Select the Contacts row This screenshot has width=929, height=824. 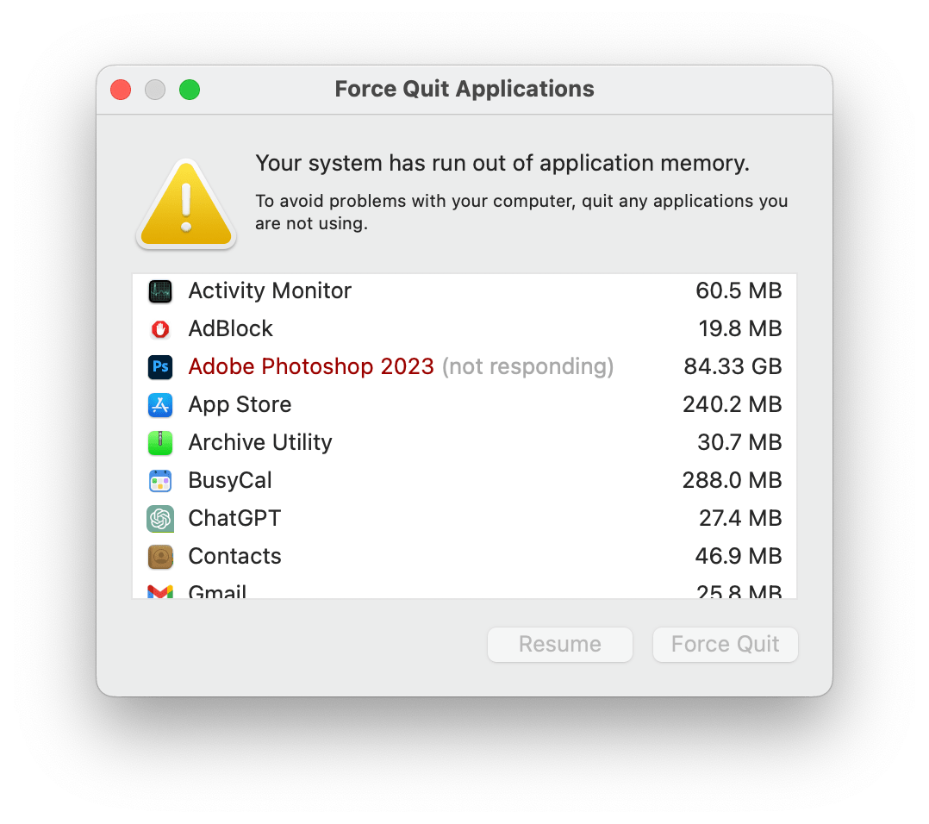[234, 557]
